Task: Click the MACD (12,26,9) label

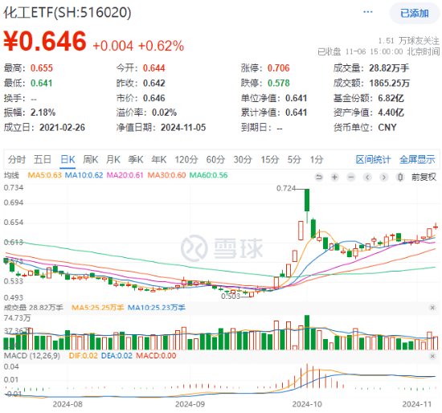Action: point(32,356)
